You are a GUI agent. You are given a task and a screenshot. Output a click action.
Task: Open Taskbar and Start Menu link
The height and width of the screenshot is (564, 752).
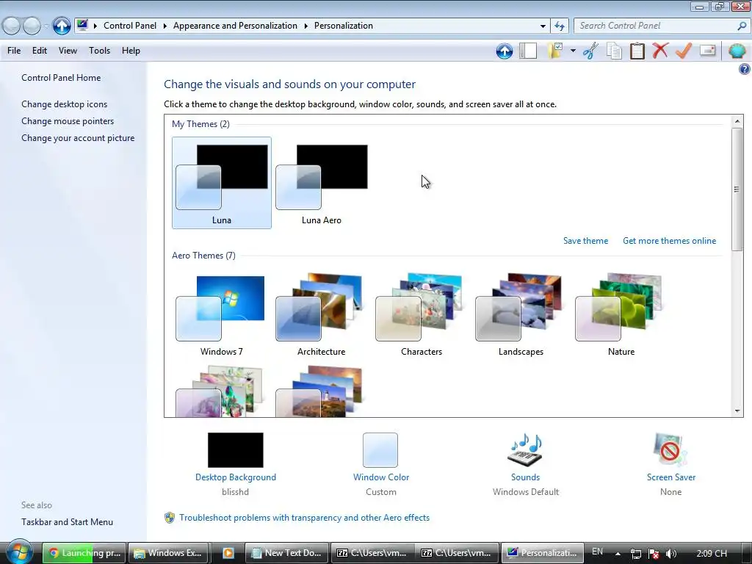point(67,522)
